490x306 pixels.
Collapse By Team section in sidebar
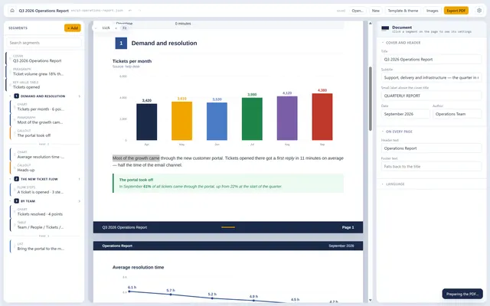10,200
